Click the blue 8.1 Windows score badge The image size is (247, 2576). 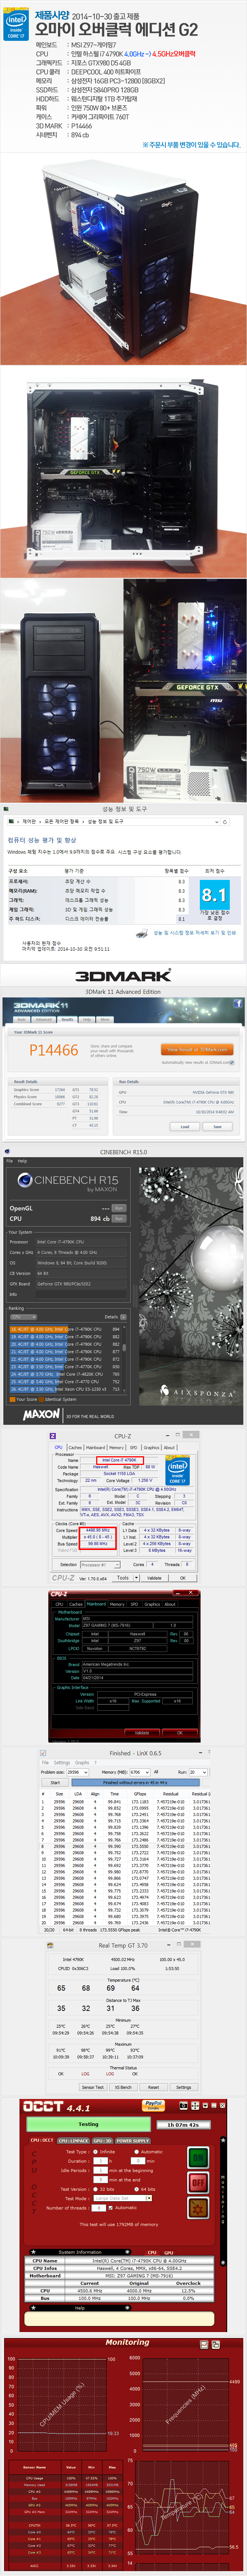pyautogui.click(x=214, y=894)
